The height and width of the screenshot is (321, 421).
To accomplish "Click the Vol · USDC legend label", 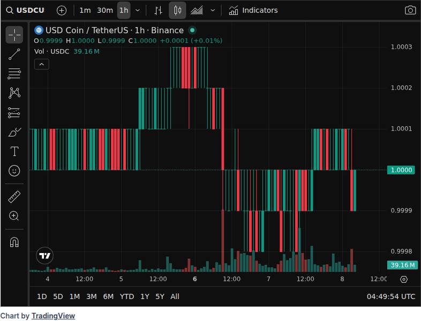I will [51, 51].
